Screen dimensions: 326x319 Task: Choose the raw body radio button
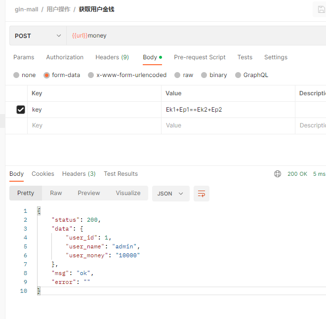click(177, 75)
